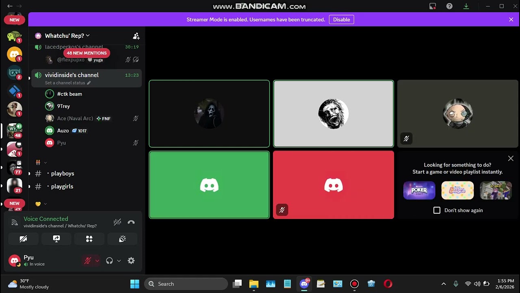Select @flexpupxo member in voice list
520x293 pixels.
click(92, 60)
